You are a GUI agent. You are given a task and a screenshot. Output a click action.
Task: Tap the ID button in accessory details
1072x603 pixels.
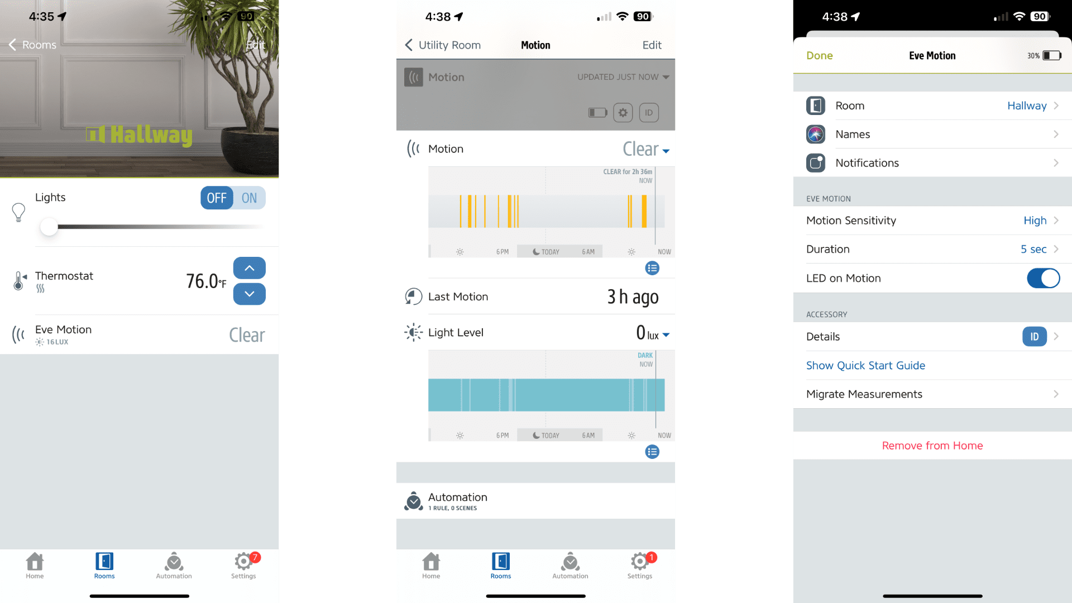pyautogui.click(x=1035, y=337)
